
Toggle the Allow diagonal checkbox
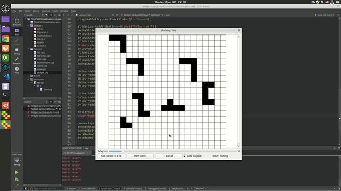[x=193, y=156]
